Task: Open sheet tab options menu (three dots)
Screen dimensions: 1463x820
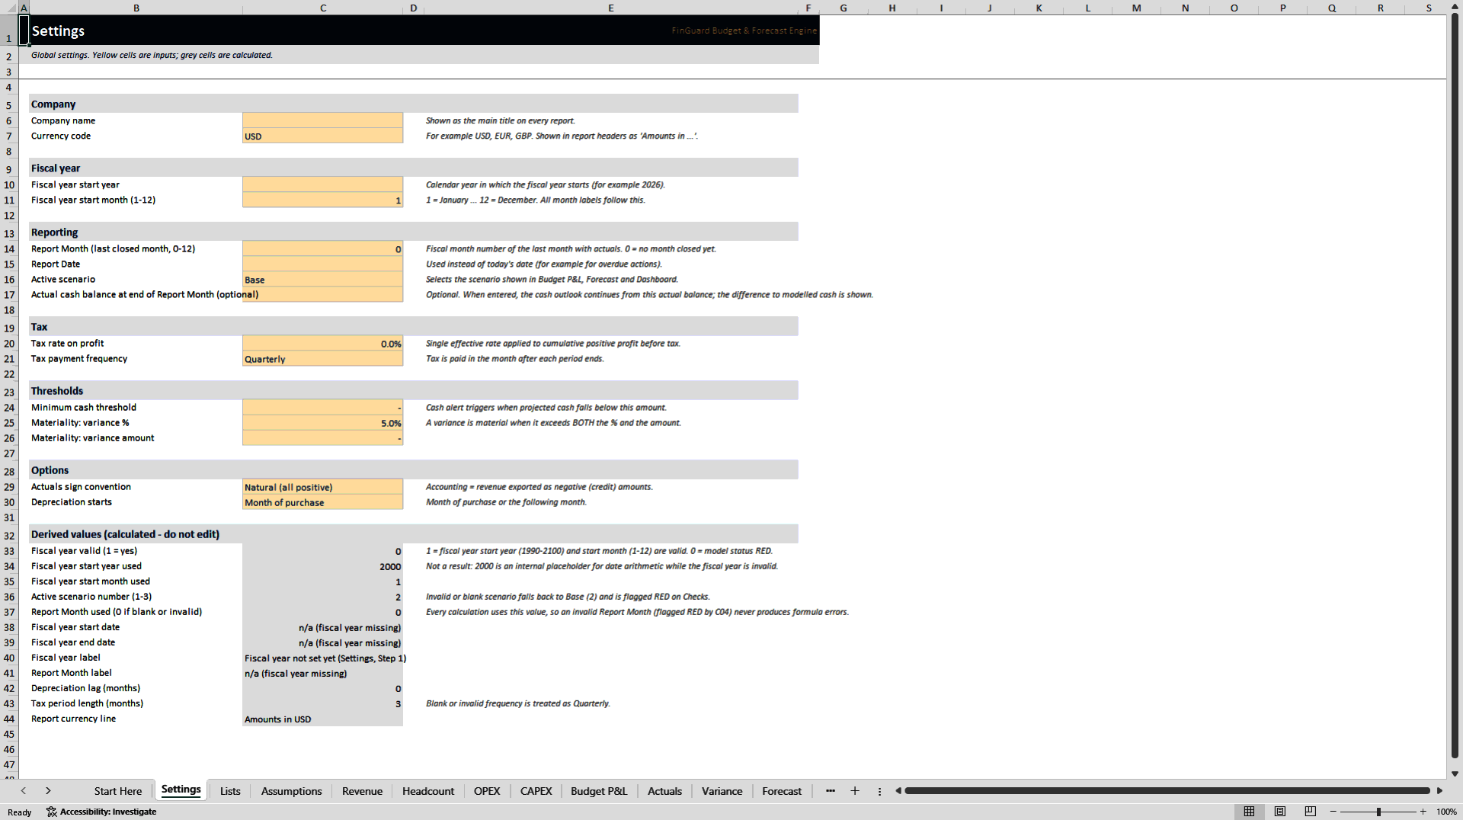Action: point(879,791)
